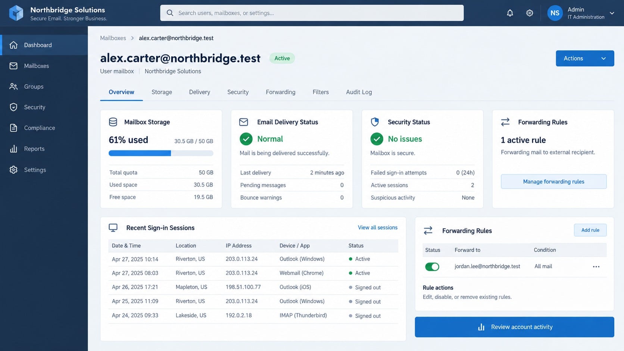Switch to the Filters tab
This screenshot has height=351, width=624.
[x=321, y=92]
